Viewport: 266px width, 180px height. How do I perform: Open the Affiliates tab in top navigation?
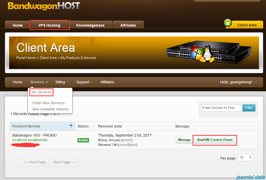click(x=128, y=25)
